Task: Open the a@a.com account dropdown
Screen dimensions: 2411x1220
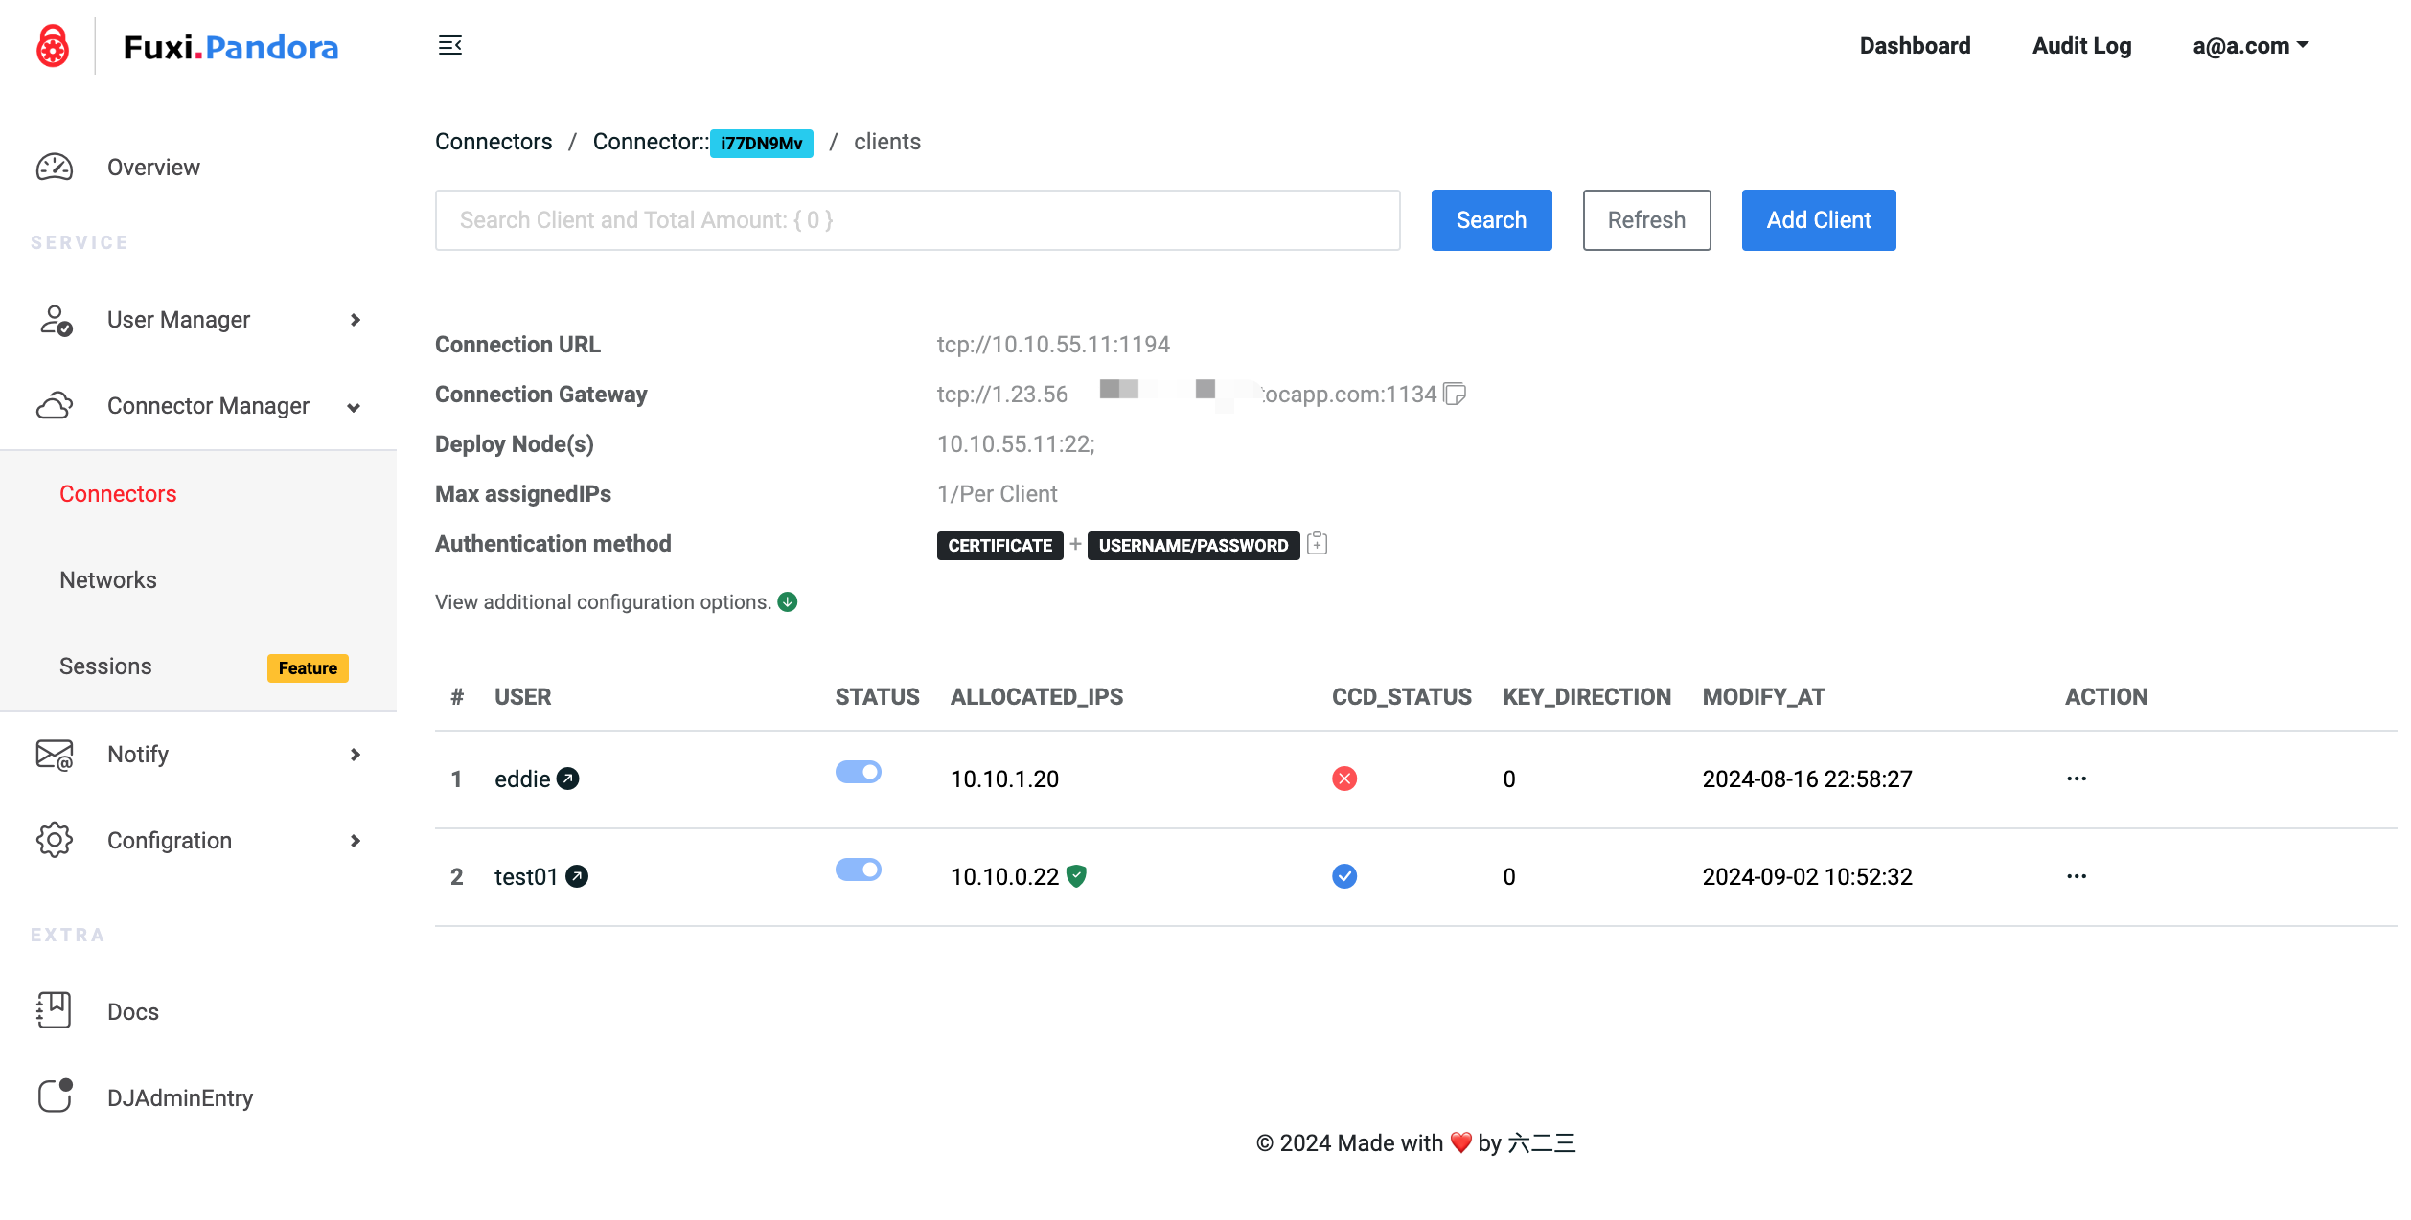Action: (2251, 46)
